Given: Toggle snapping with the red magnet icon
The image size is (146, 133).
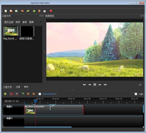Looking at the screenshot, I should (x=11, y=94).
